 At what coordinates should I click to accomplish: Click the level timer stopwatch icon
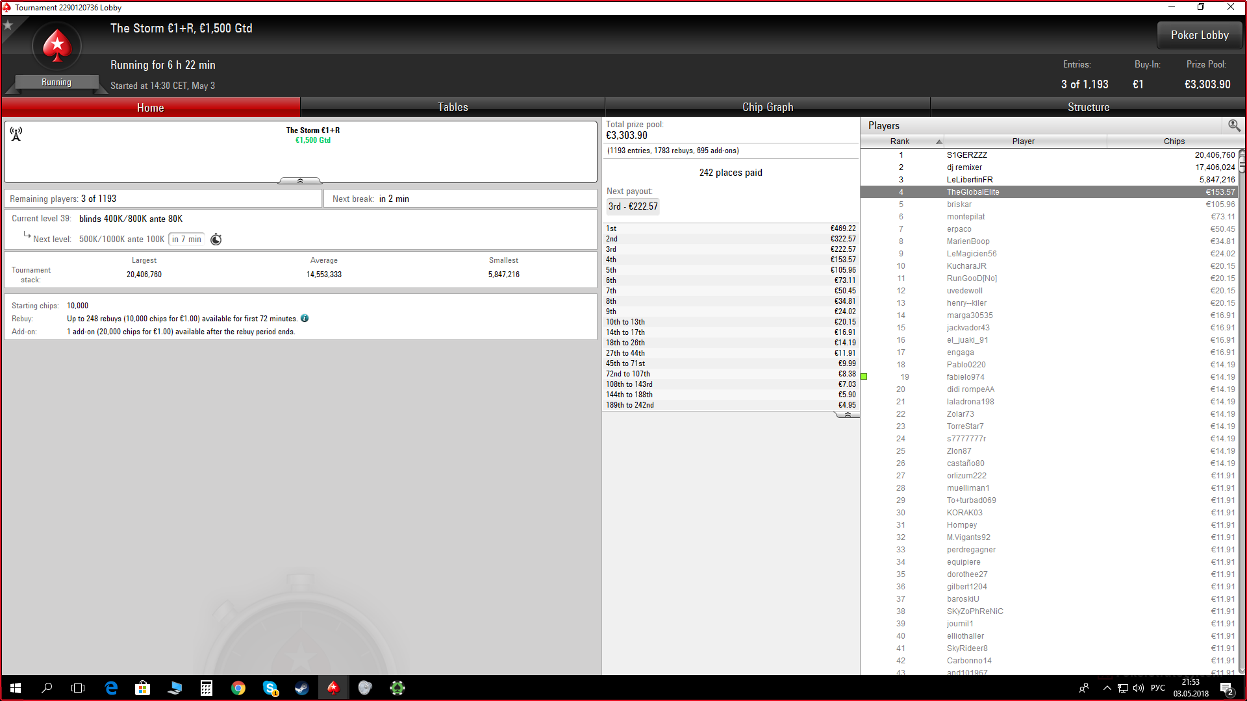[216, 240]
